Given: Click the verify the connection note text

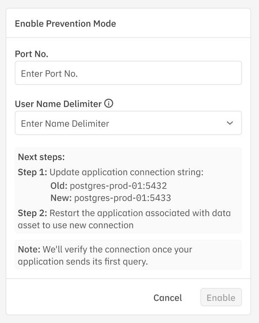Looking at the screenshot, I should (124, 250).
